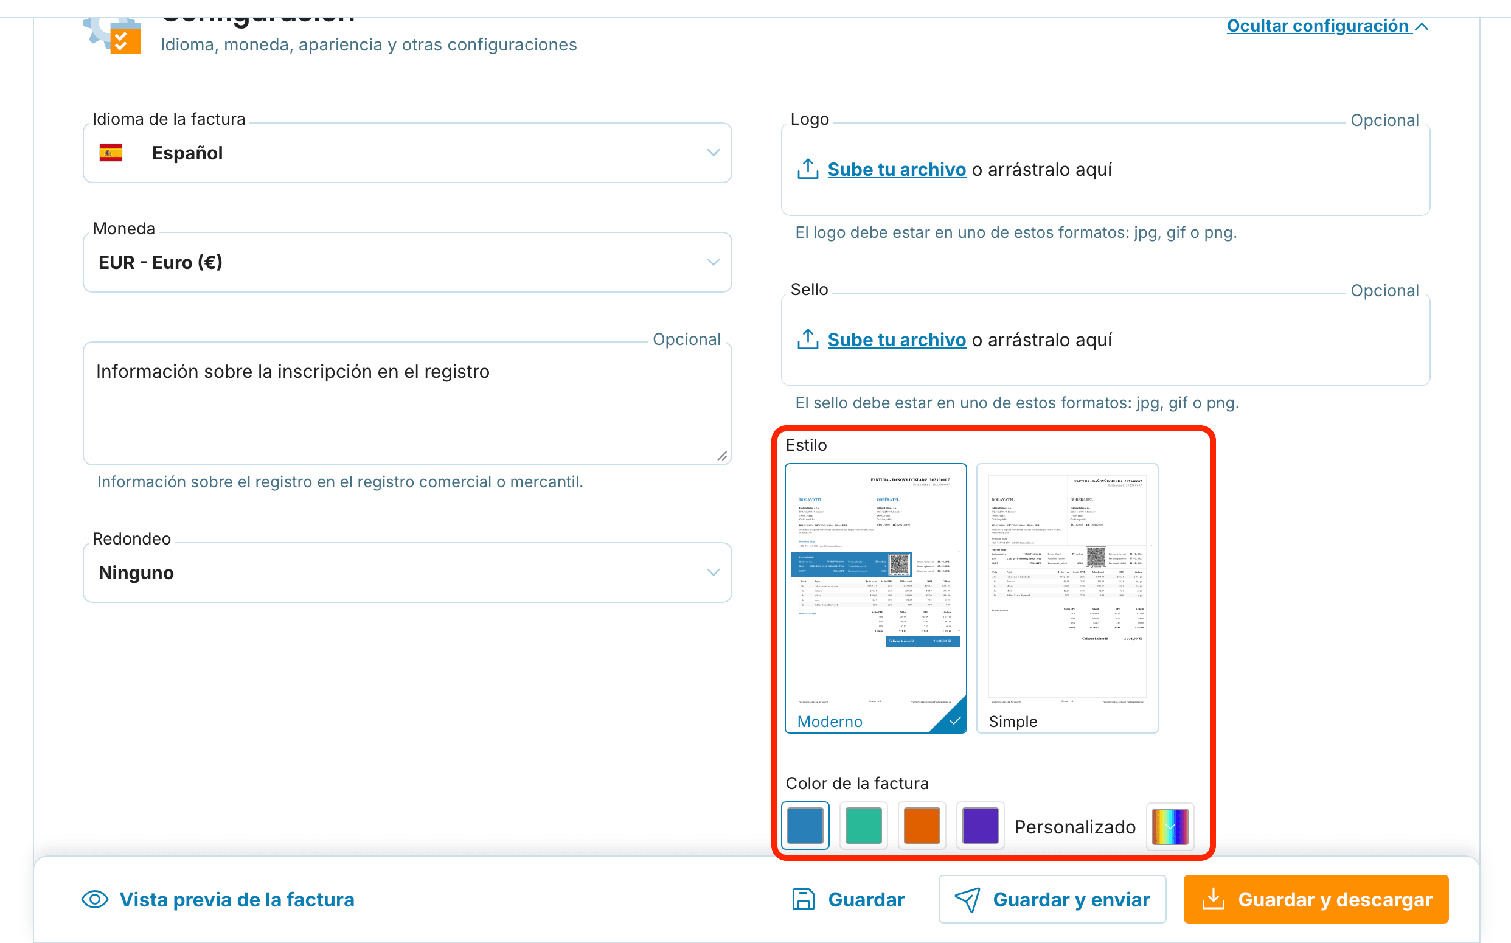Click the Guardar button

point(849,899)
